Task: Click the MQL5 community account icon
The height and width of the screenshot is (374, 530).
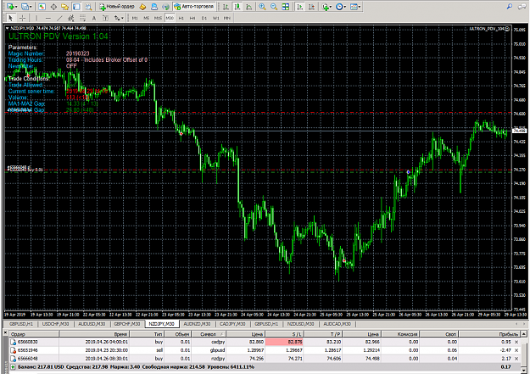Action: [x=154, y=7]
